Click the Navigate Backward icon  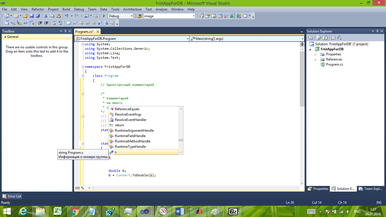86,16
